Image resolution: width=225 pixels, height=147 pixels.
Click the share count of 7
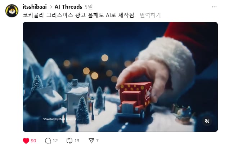point(97,141)
